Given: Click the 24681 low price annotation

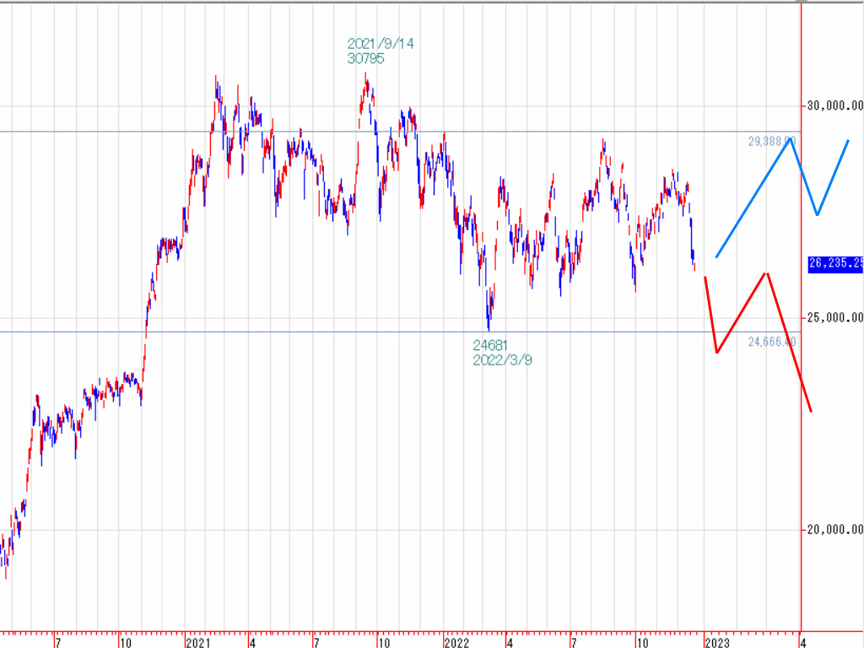Looking at the screenshot, I should pos(490,345).
